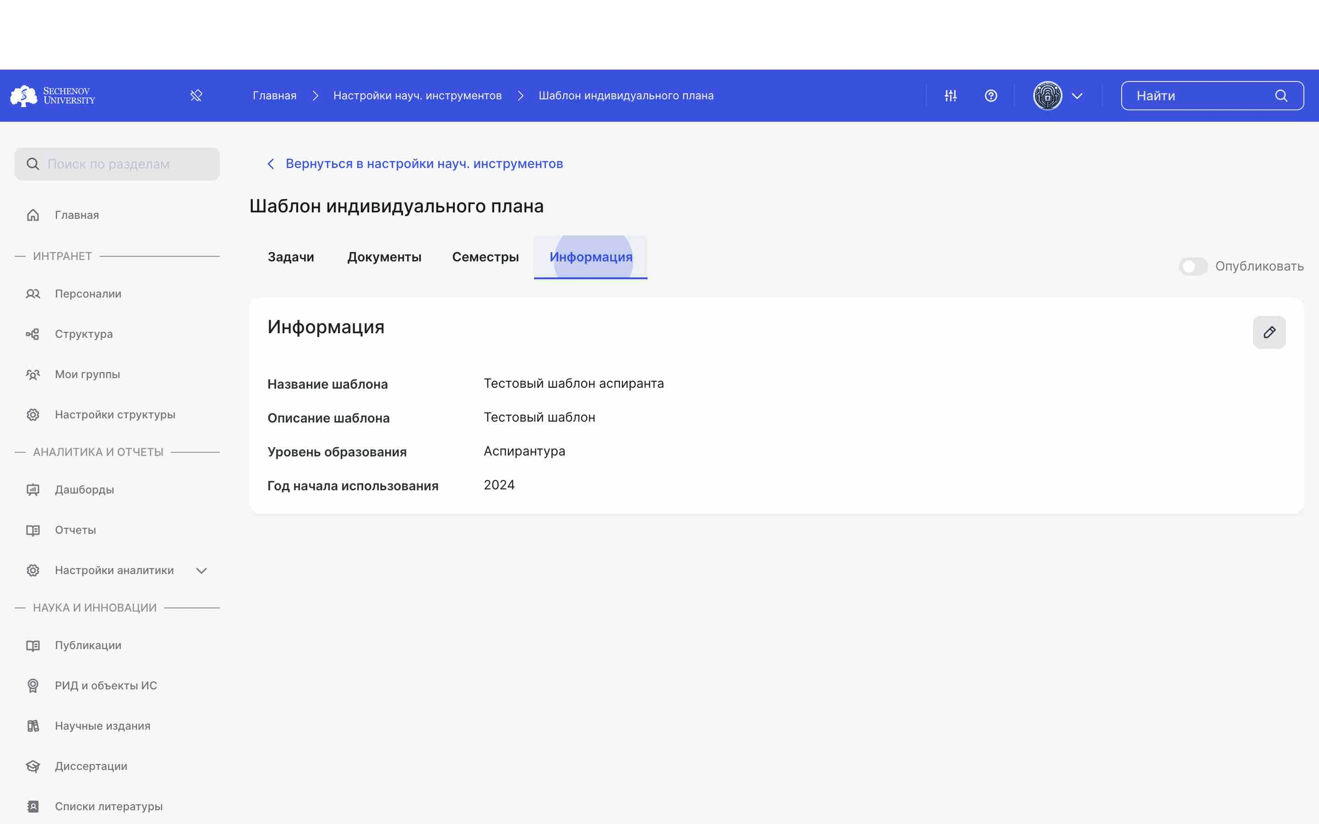Click the Публикации open-book icon
Screen dimensions: 1319x824
tap(33, 646)
